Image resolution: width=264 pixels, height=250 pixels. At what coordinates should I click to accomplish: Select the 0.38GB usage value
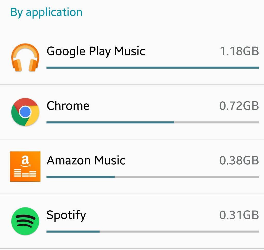pos(239,160)
